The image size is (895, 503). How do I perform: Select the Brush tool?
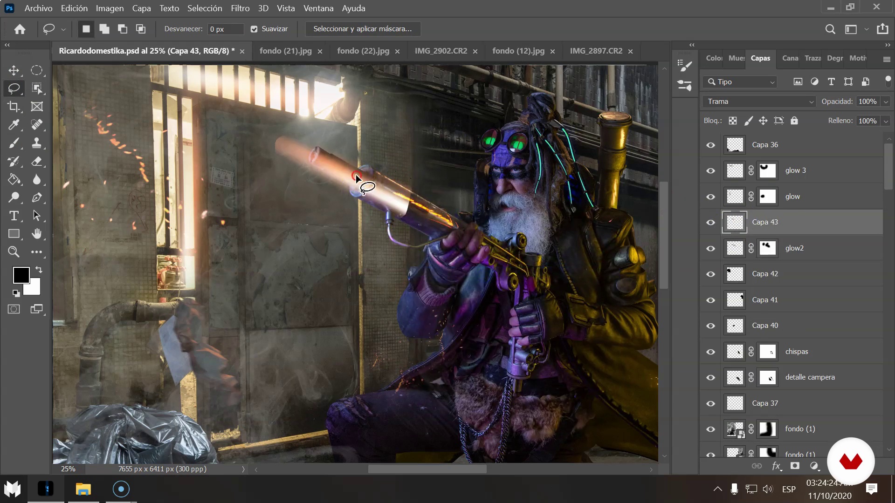[14, 143]
